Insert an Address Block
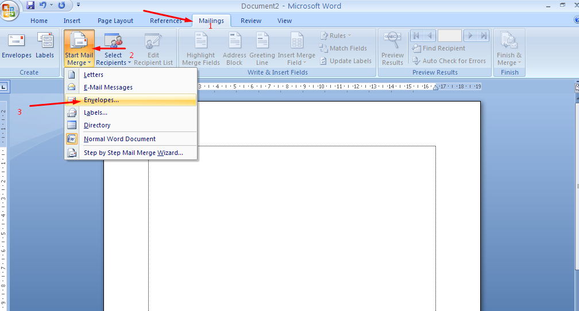The height and width of the screenshot is (311, 579). tap(234, 48)
